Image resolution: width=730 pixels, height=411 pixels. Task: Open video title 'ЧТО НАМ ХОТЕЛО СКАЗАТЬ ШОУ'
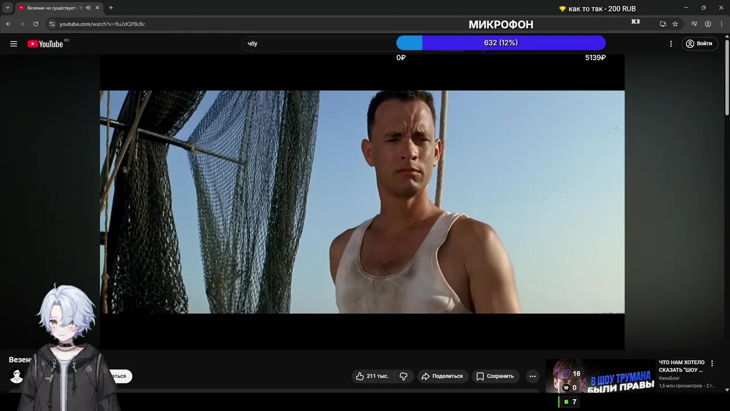pyautogui.click(x=682, y=366)
